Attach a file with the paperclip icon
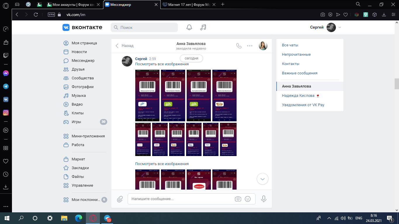 pyautogui.click(x=120, y=199)
